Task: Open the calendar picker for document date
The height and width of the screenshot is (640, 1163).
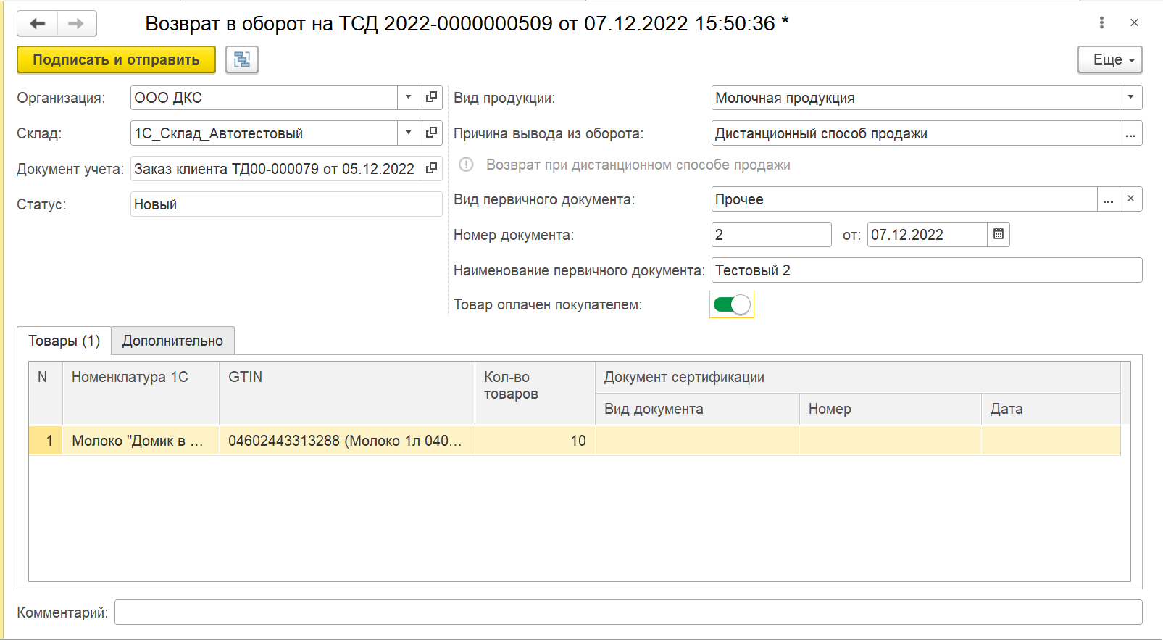Action: click(x=998, y=234)
